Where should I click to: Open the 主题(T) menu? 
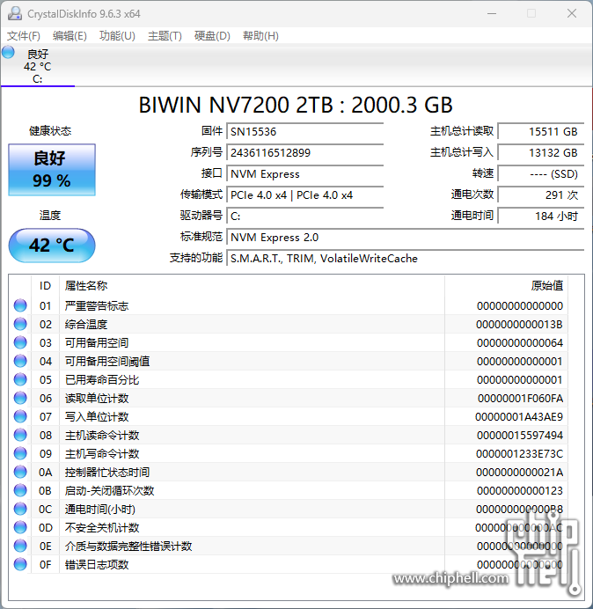tap(165, 36)
